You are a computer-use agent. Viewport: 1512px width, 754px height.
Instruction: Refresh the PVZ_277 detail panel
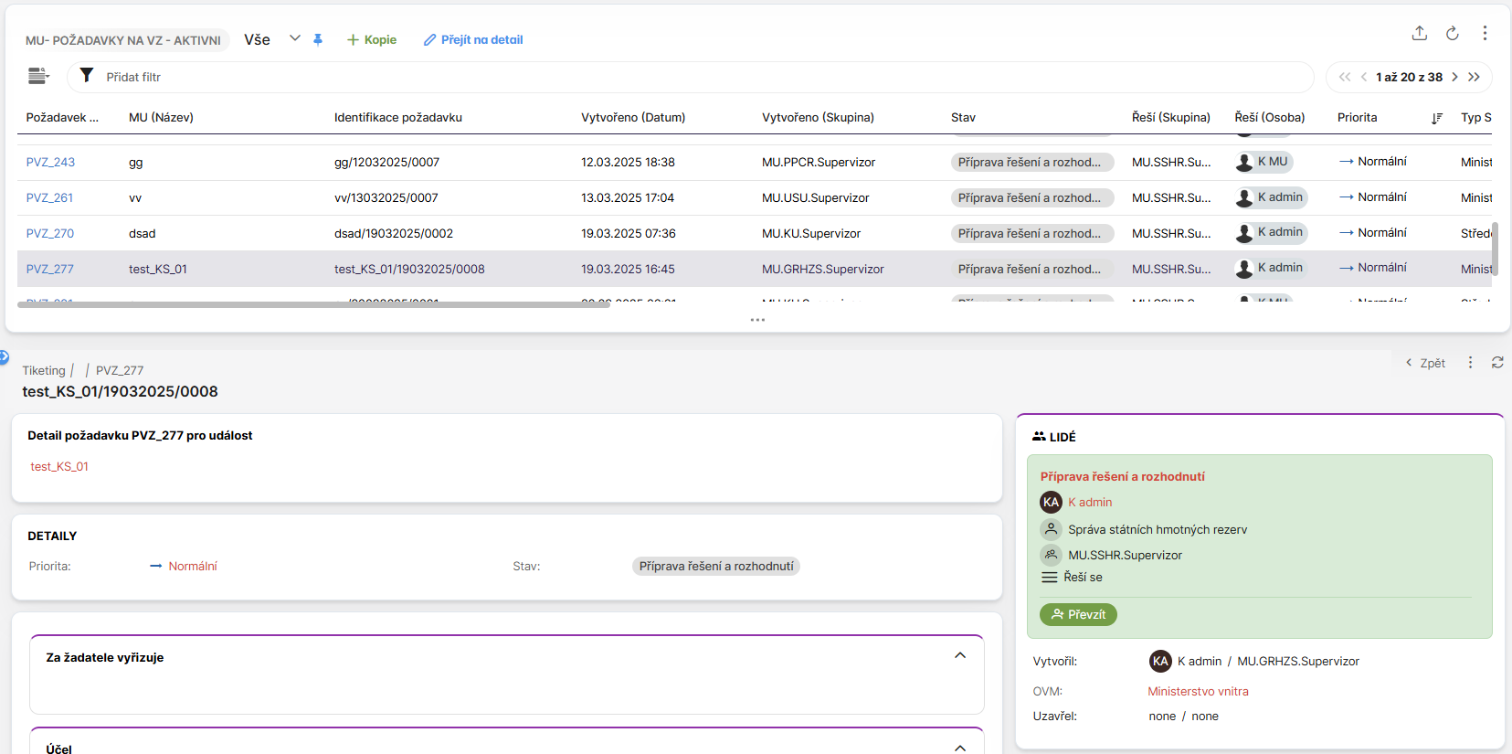[1497, 363]
